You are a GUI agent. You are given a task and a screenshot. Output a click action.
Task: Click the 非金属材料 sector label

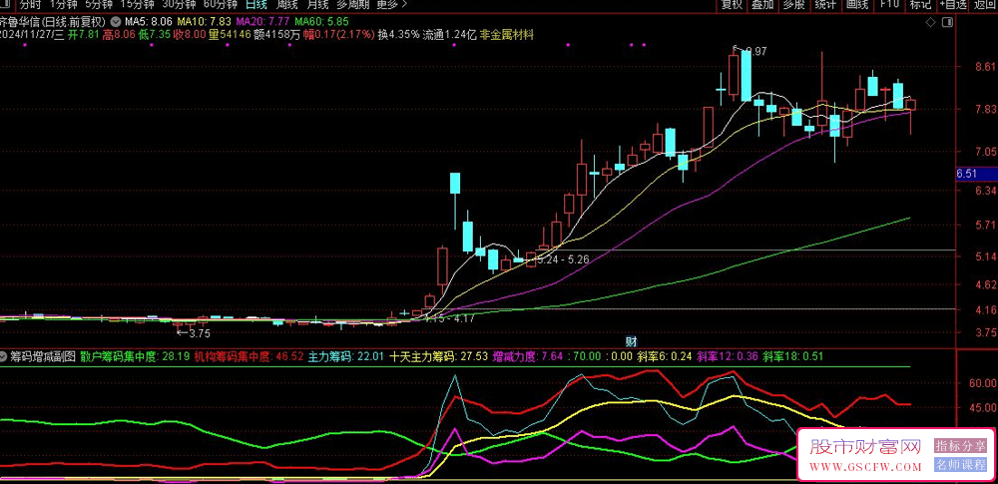point(507,34)
